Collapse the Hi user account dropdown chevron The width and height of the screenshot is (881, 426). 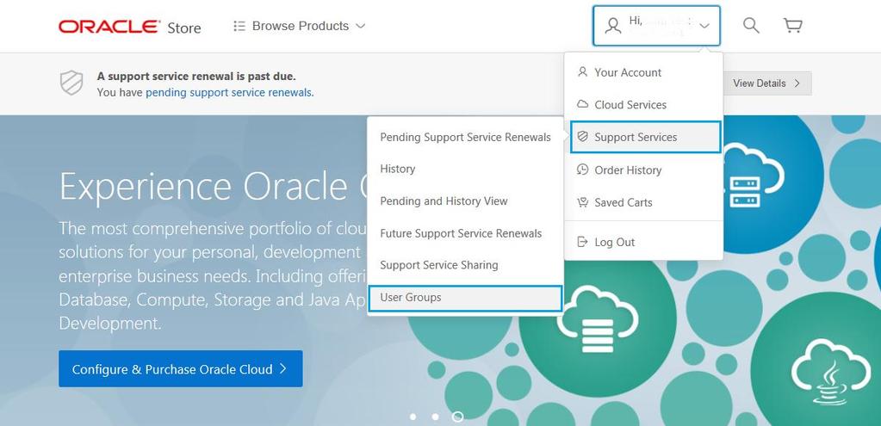click(x=705, y=26)
